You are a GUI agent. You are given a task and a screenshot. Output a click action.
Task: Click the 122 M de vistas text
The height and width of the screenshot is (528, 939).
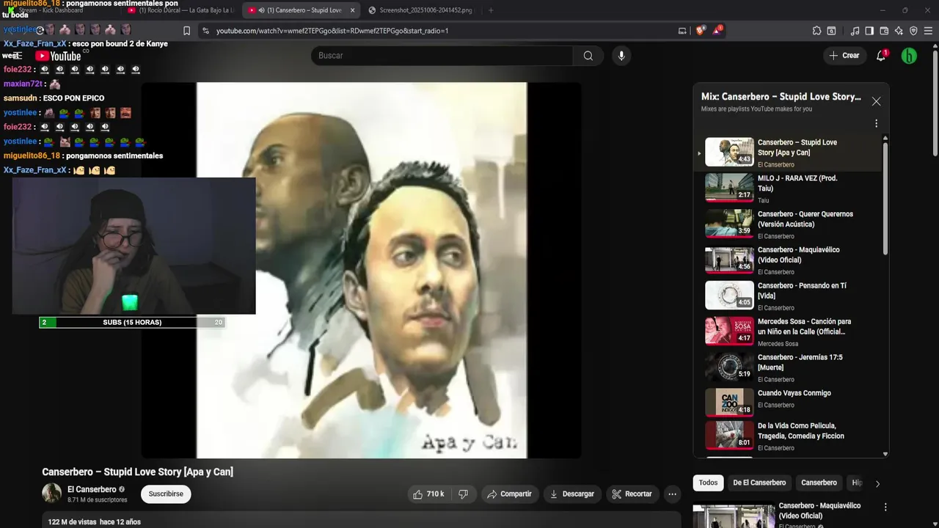point(72,522)
